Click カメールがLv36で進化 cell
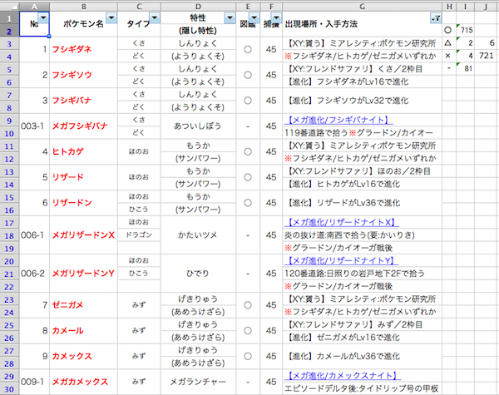The image size is (499, 395). [x=362, y=356]
